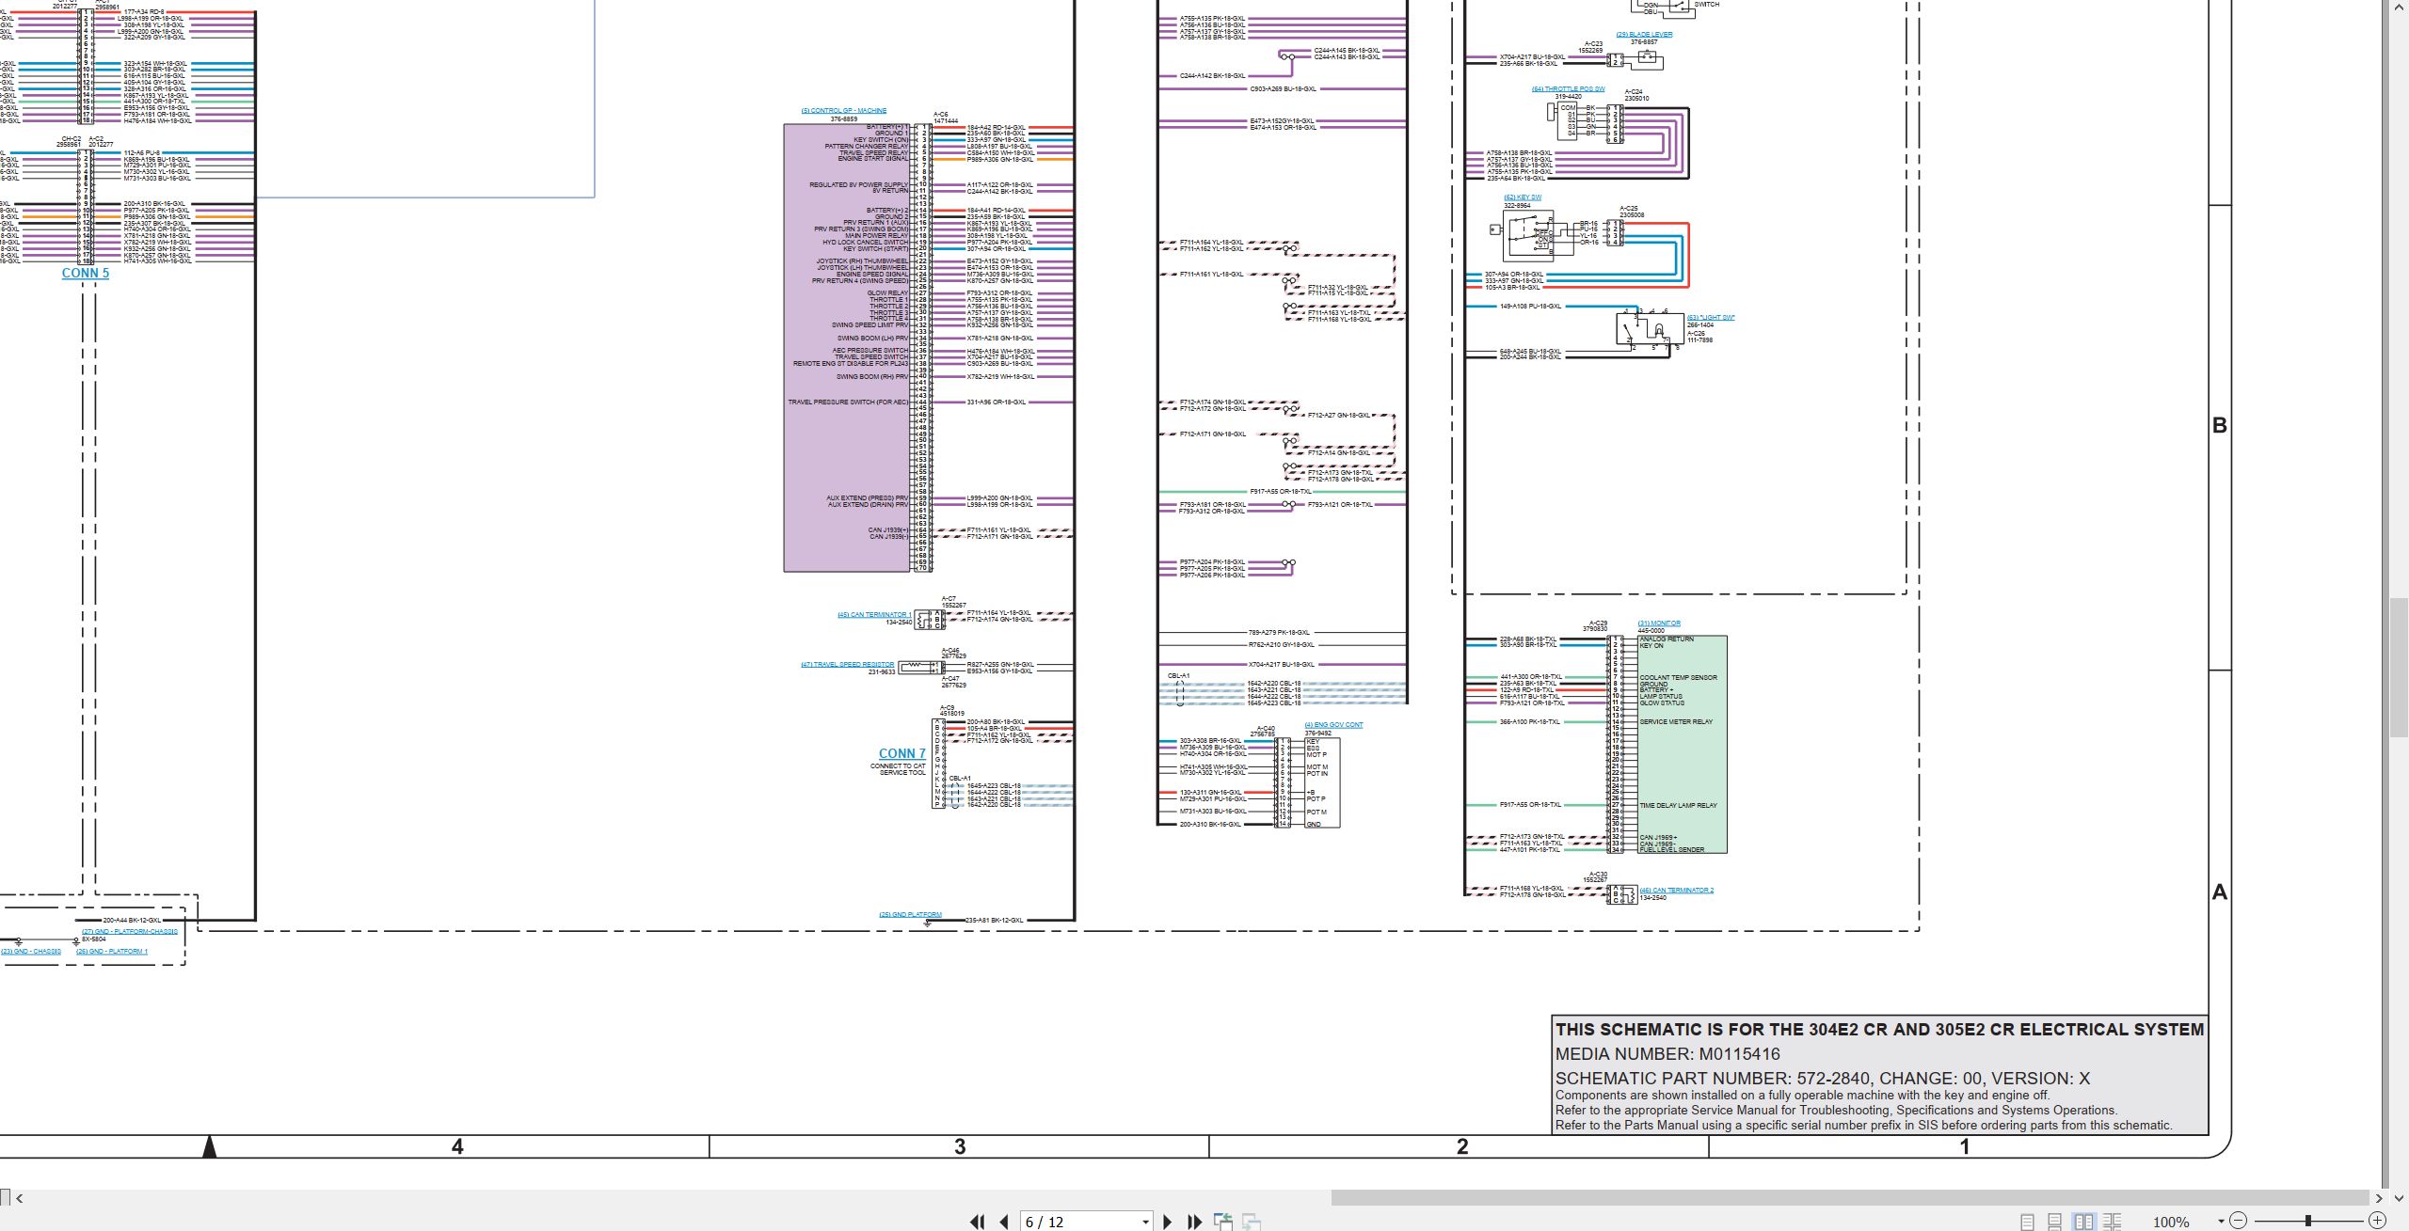Click wire label 789-A279 PK-18-GXL

coord(1279,633)
